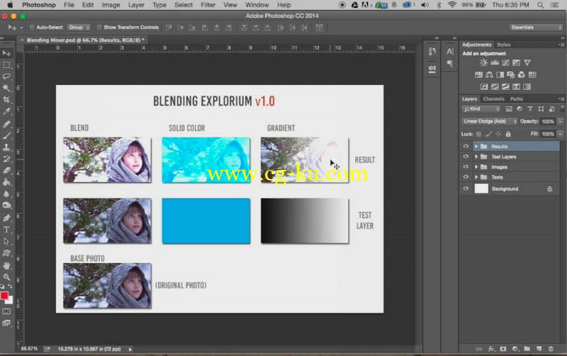Toggle Lock all pixels padlock icon
This screenshot has height=356, width=567.
pyautogui.click(x=508, y=134)
